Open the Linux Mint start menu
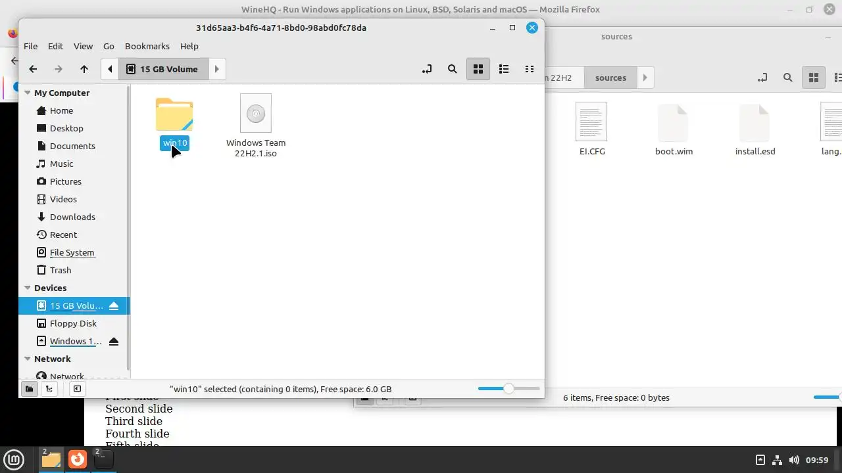 pos(14,459)
